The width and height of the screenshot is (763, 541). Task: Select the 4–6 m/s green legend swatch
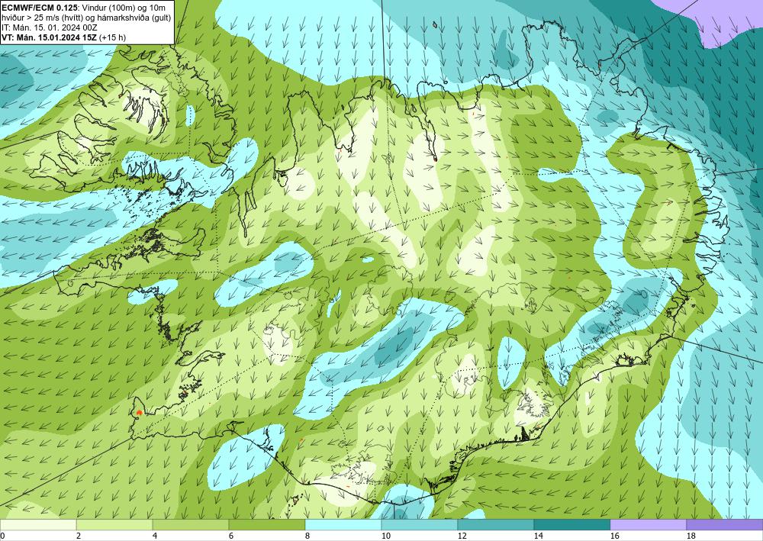pyautogui.click(x=191, y=524)
